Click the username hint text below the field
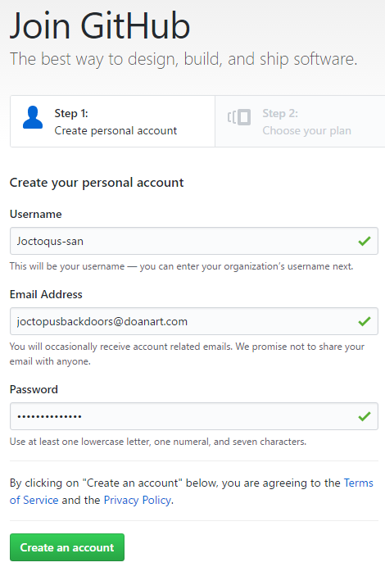The image size is (385, 576). (182, 266)
